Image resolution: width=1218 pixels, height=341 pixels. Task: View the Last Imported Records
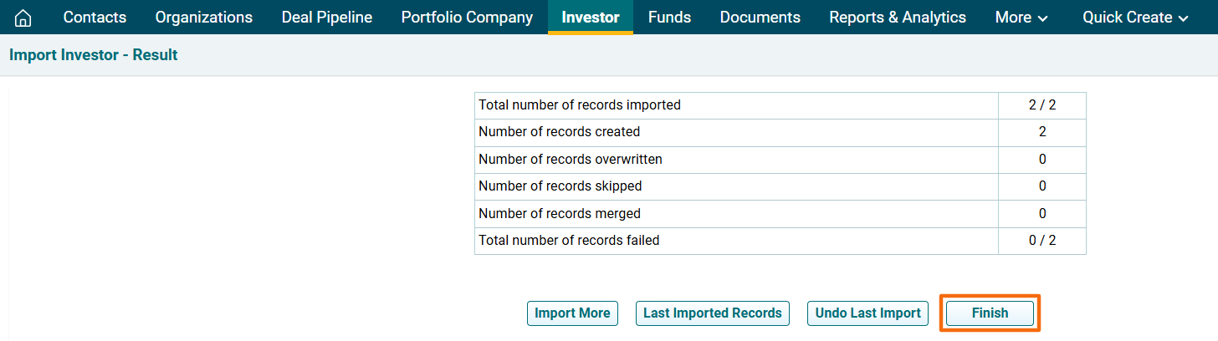[712, 313]
